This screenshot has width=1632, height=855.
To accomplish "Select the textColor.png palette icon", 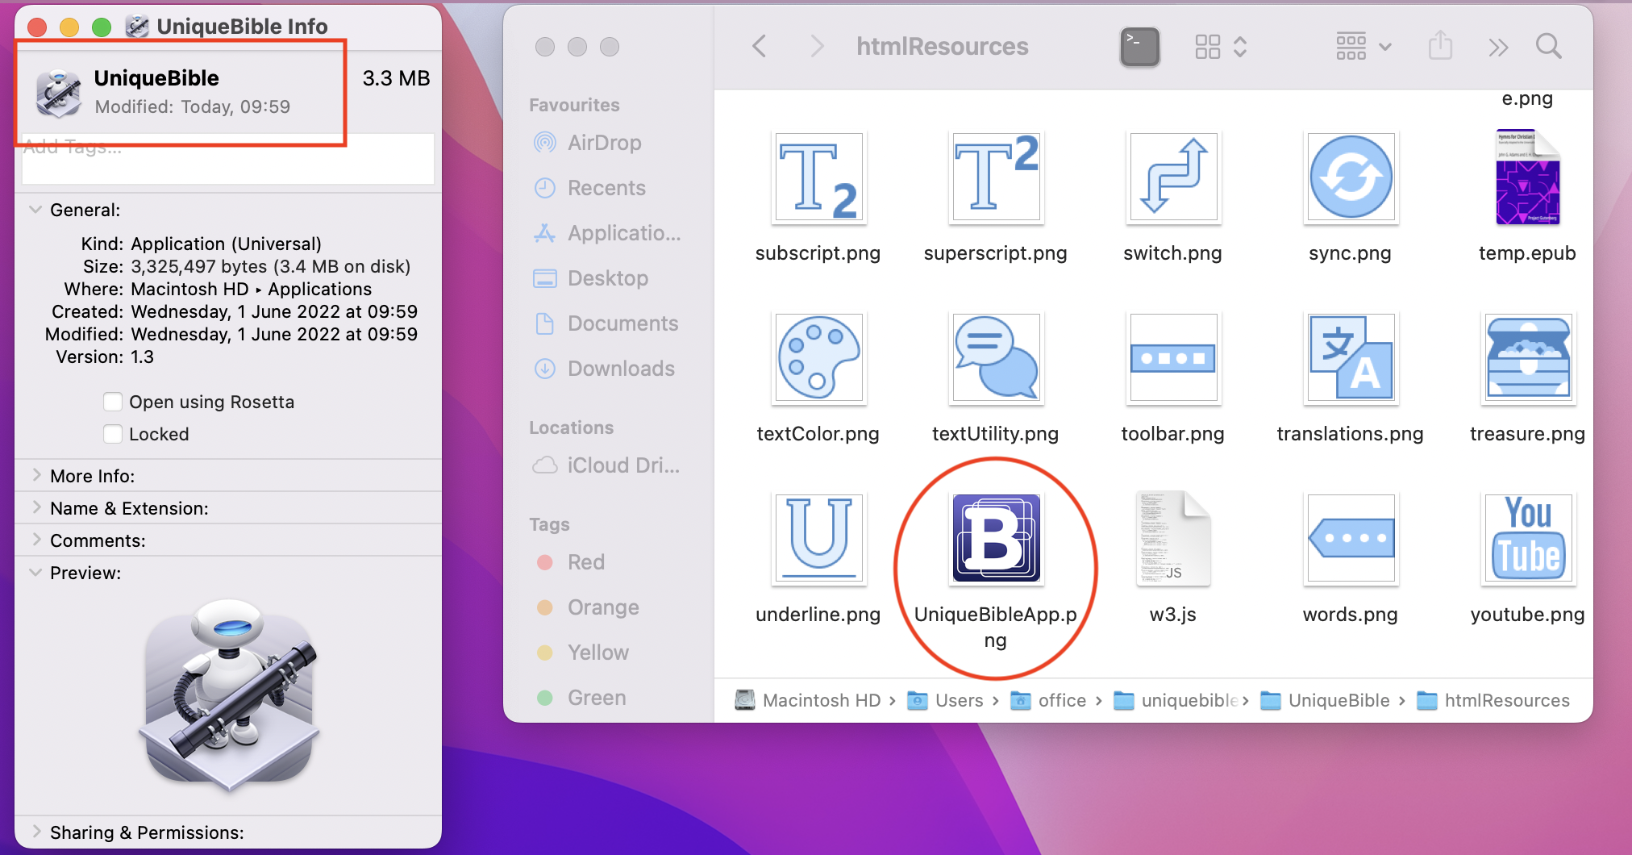I will click(818, 358).
